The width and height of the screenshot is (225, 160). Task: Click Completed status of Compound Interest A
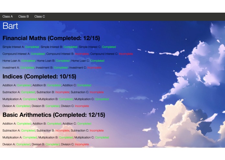pyautogui.click(x=38, y=54)
